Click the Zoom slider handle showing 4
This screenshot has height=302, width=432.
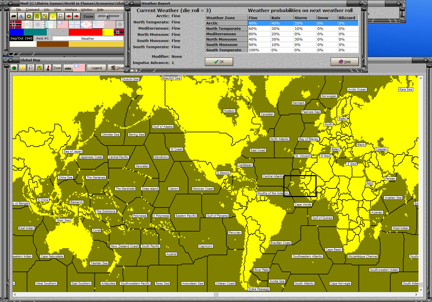click(107, 17)
